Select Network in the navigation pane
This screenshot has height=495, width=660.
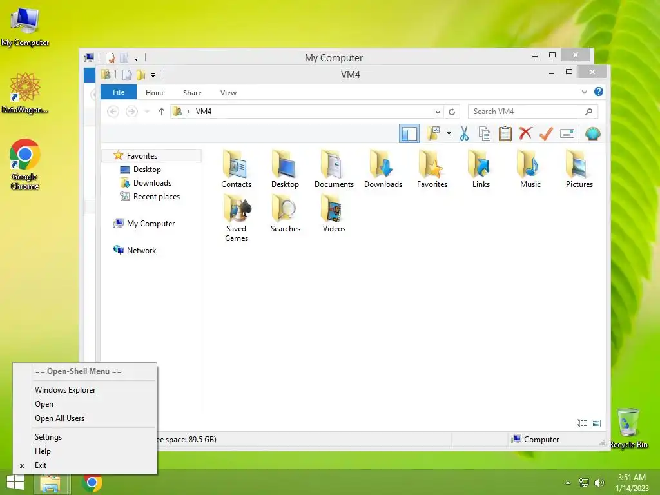(141, 251)
